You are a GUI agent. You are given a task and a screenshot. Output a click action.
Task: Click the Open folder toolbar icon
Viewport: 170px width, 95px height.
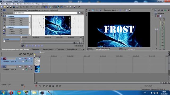(5, 7)
